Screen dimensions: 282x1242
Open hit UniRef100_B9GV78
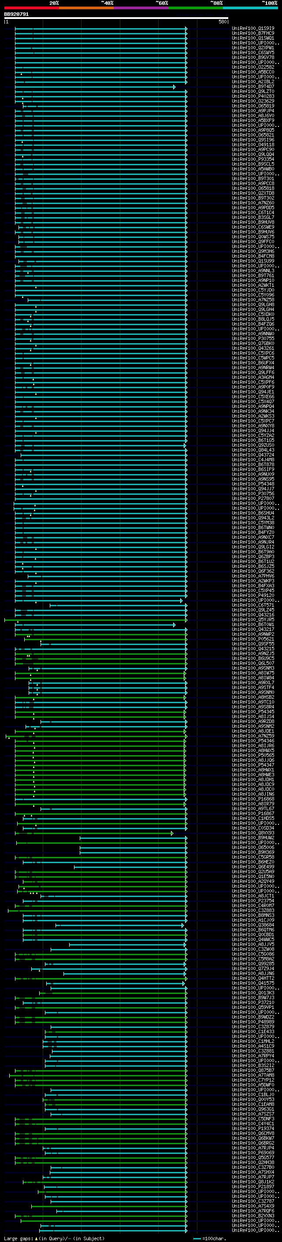click(253, 57)
